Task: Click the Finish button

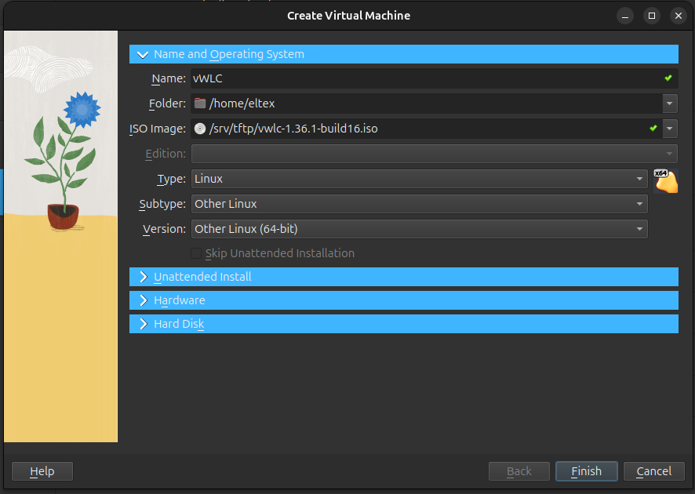Action: tap(586, 471)
